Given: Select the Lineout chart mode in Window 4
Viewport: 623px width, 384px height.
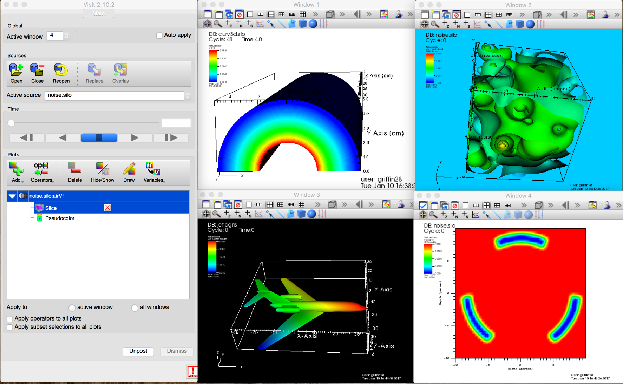Looking at the screenshot, I should [x=476, y=215].
